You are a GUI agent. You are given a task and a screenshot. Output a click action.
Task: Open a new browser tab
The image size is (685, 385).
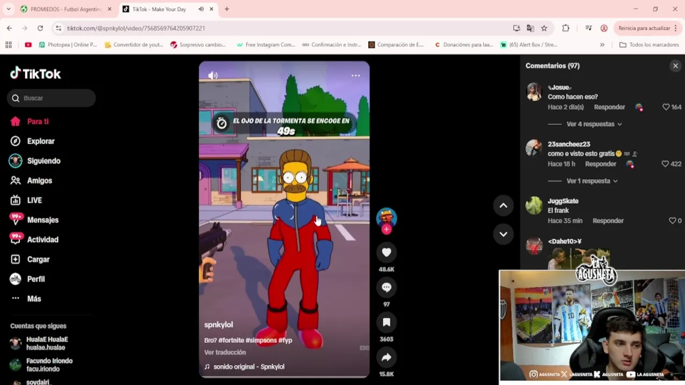tap(226, 9)
